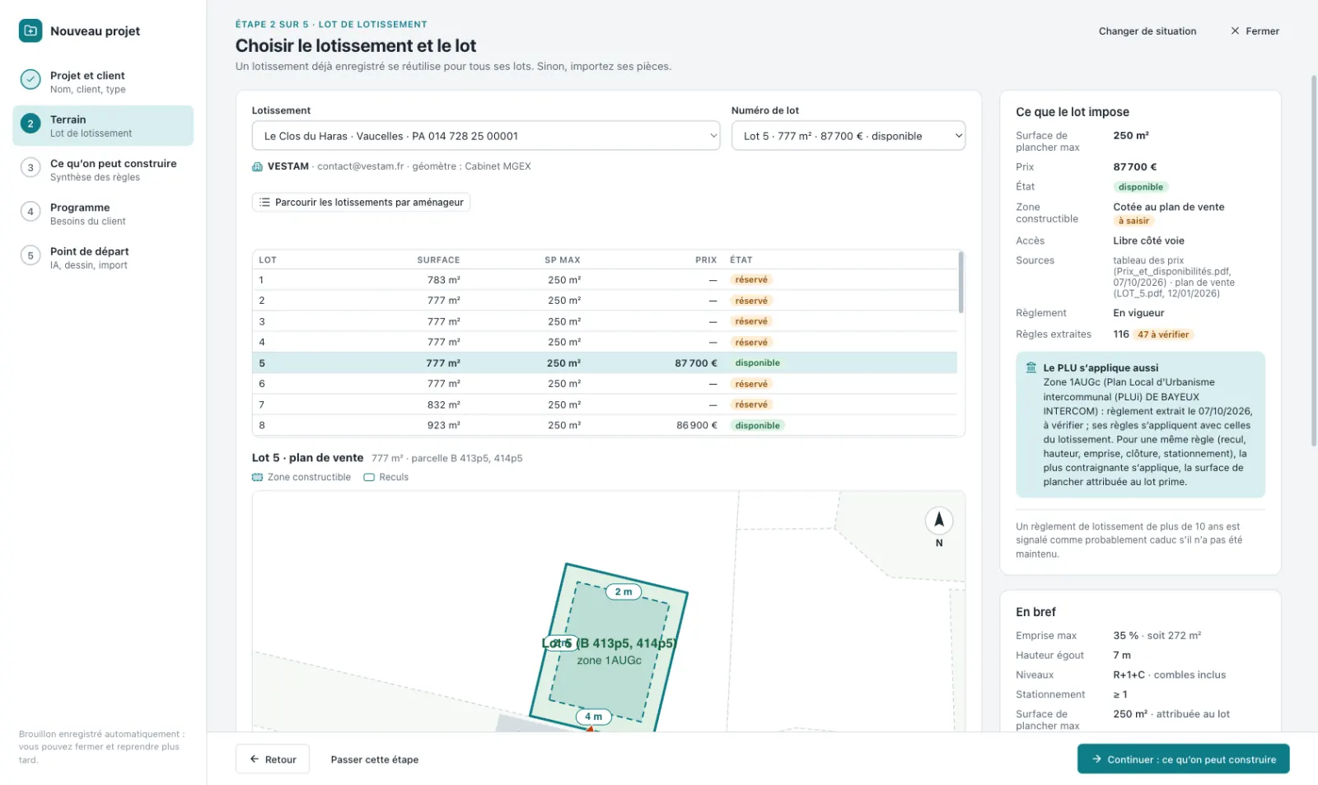Click the Nouveau projet folder icon
This screenshot has width=1318, height=785.
30,30
